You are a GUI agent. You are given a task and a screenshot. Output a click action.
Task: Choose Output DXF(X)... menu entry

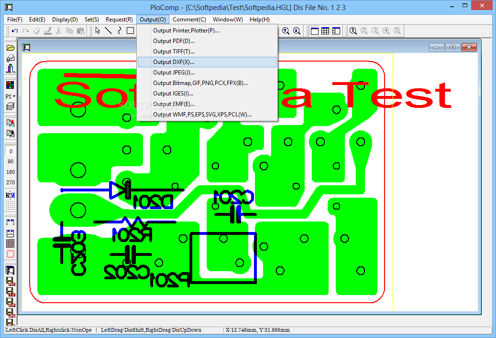tap(207, 62)
